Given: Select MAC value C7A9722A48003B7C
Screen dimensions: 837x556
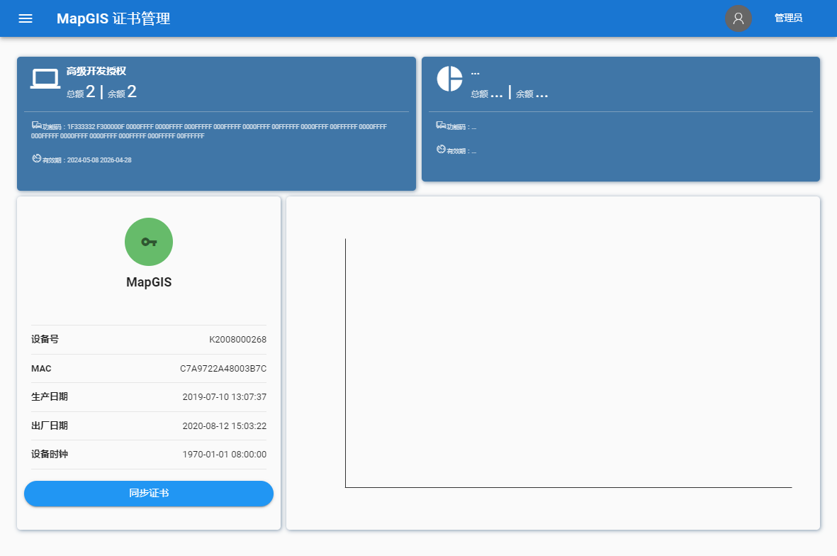Looking at the screenshot, I should pos(223,369).
